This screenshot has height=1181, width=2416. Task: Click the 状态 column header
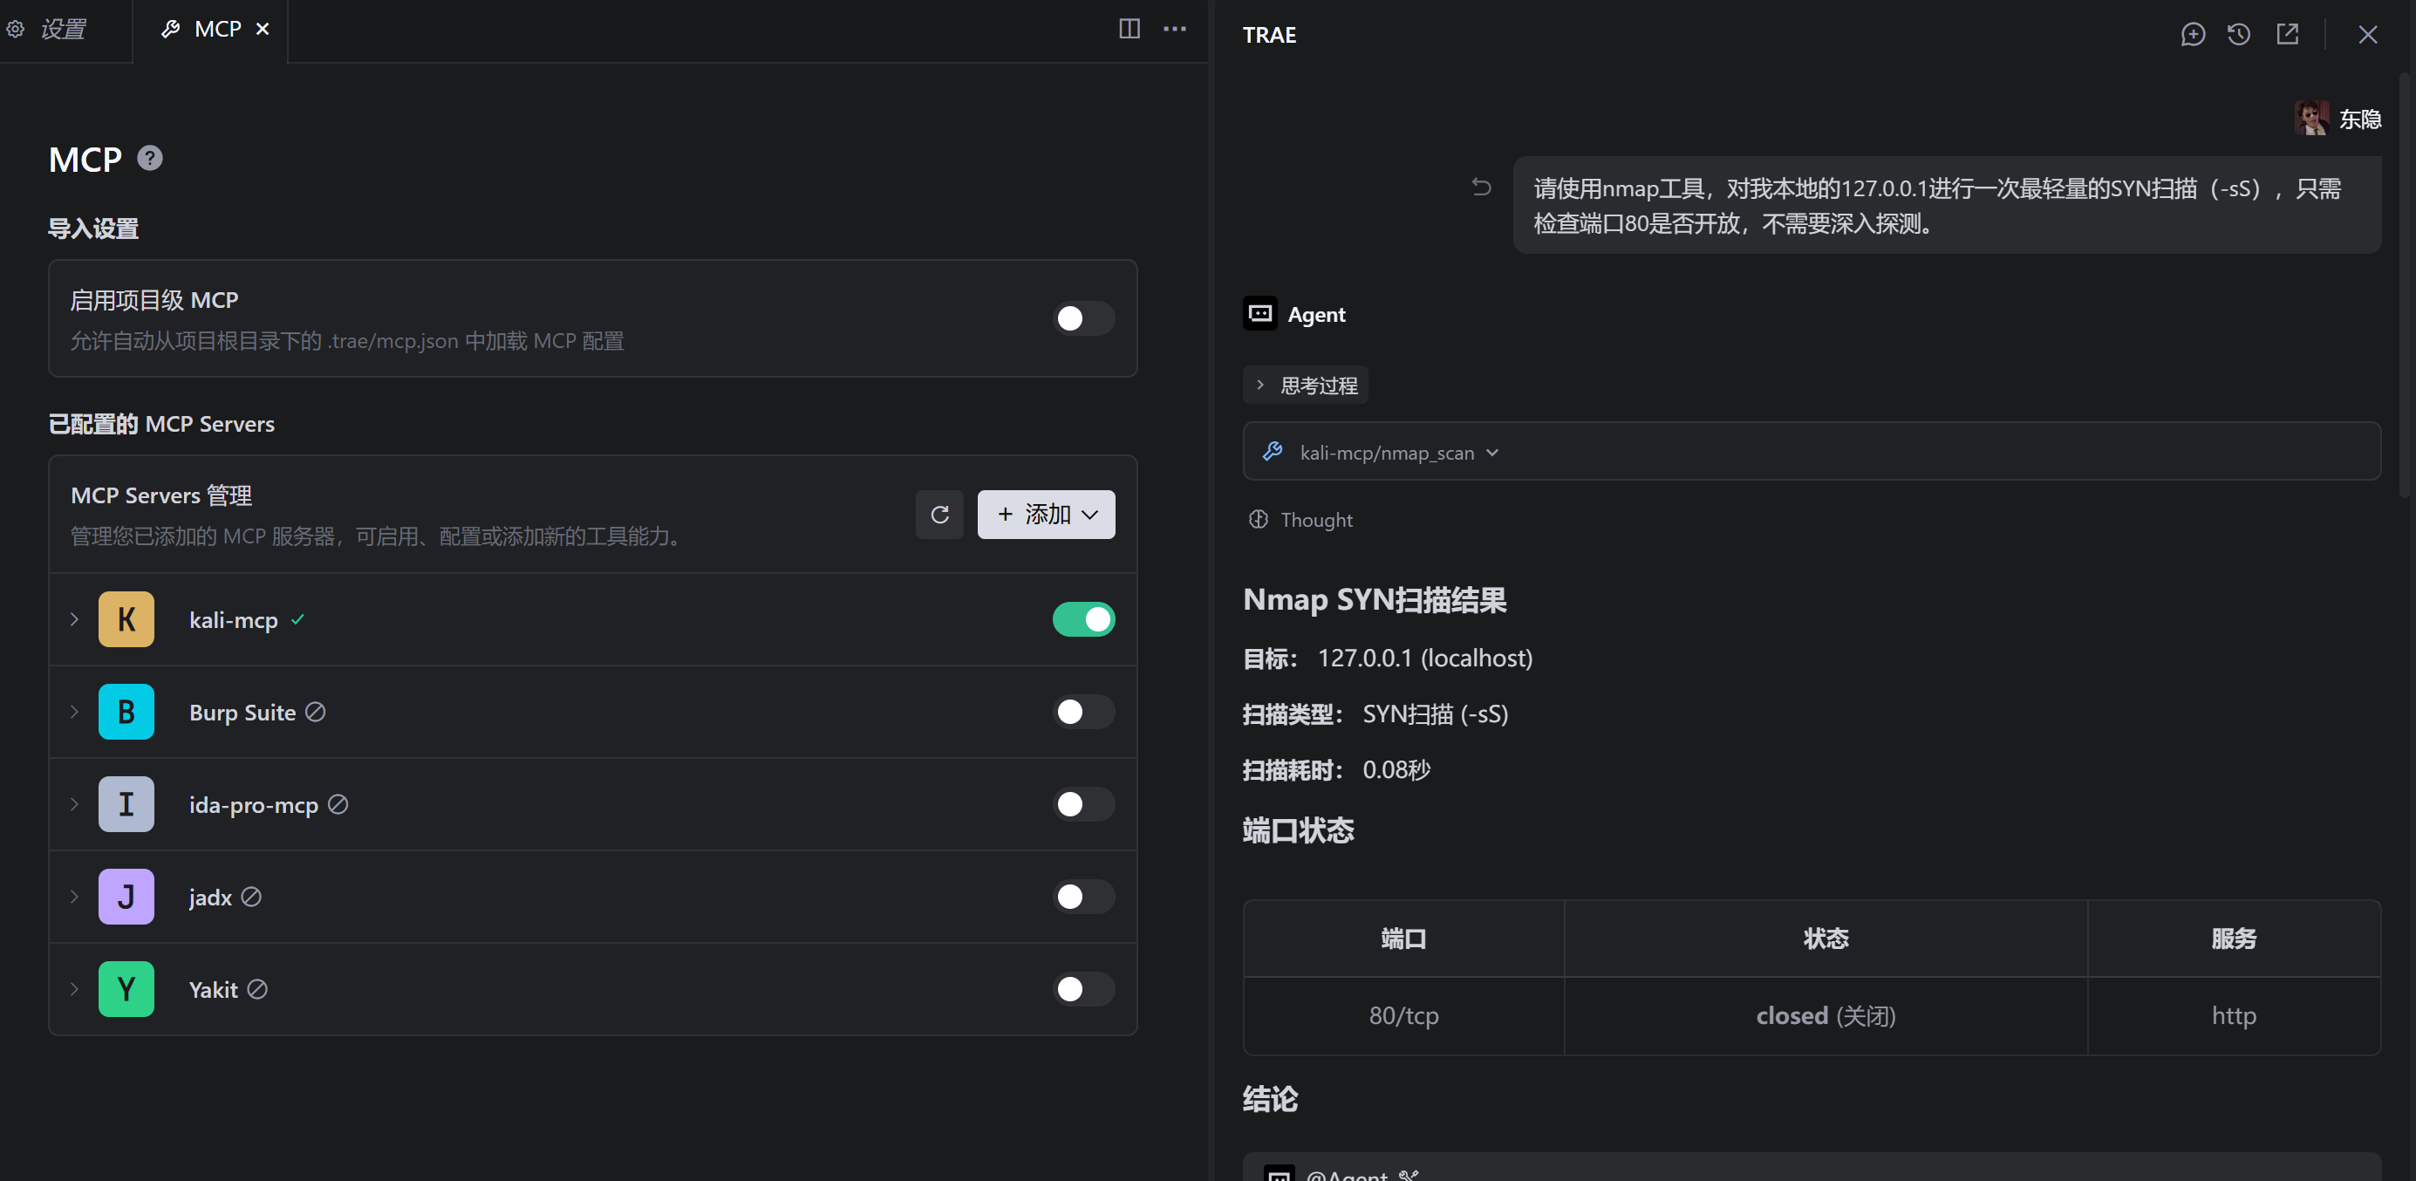pos(1826,938)
